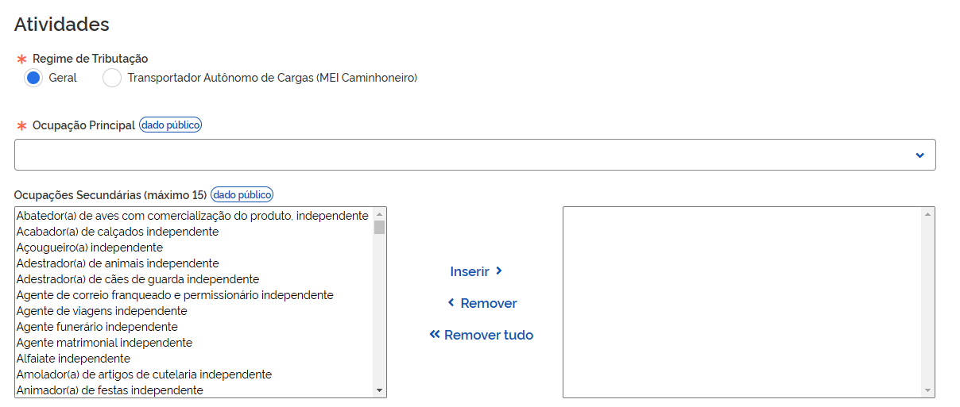Click the up arrow of the selected-occupations box
This screenshot has height=407, width=960.
pyautogui.click(x=928, y=214)
